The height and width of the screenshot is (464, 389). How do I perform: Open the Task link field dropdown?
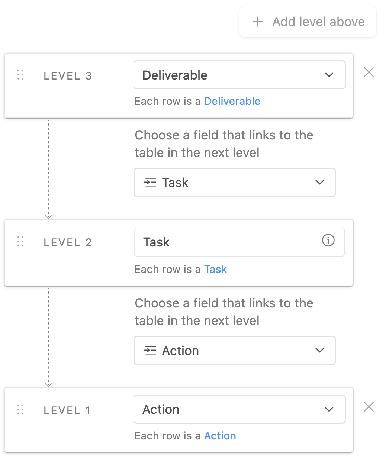(235, 182)
